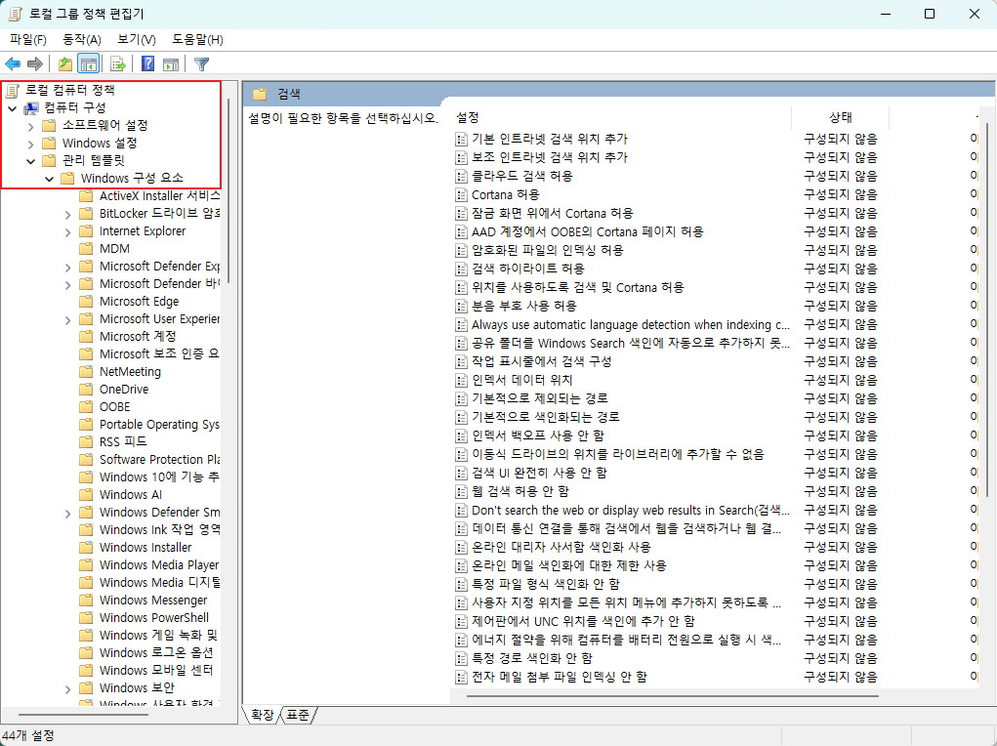Click the folder icon of NetMeeting
Image resolution: width=997 pixels, height=746 pixels.
click(86, 372)
